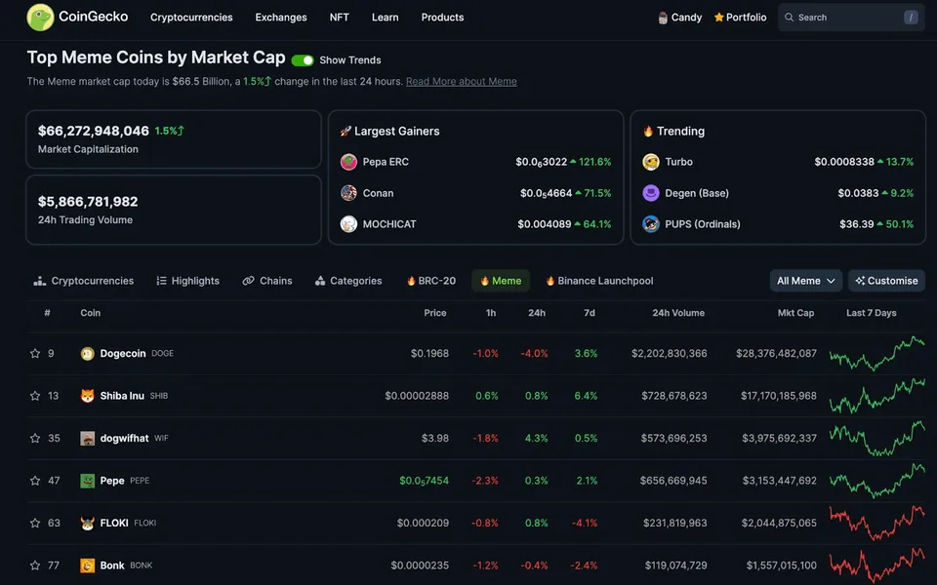The height and width of the screenshot is (585, 937).
Task: Favorite Dogecoin with its star
Action: tap(35, 353)
